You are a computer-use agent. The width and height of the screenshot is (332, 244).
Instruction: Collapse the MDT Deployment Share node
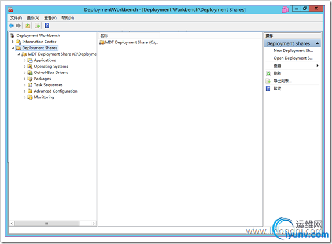point(19,54)
